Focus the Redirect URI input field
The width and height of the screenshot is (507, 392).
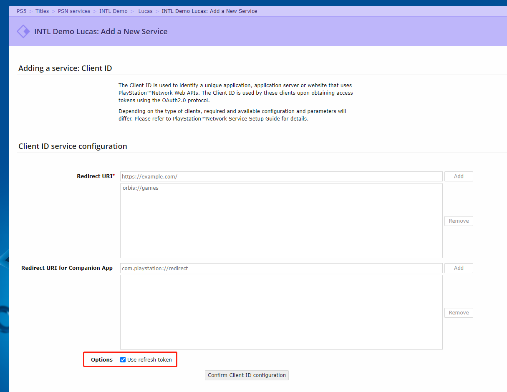[x=281, y=176]
